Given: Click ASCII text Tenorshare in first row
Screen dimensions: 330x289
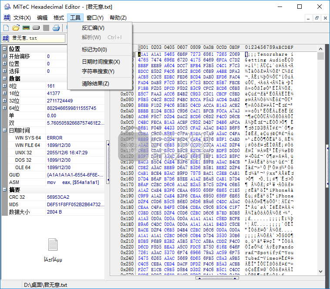Looking at the screenshot, I should [272, 54].
